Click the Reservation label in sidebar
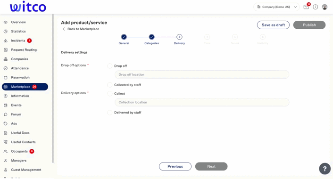 coord(20,77)
